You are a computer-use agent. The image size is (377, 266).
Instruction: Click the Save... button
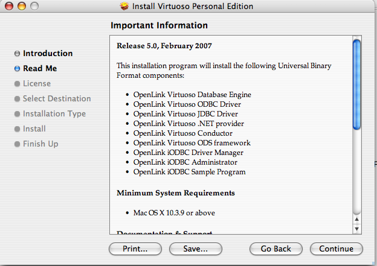[x=196, y=249]
